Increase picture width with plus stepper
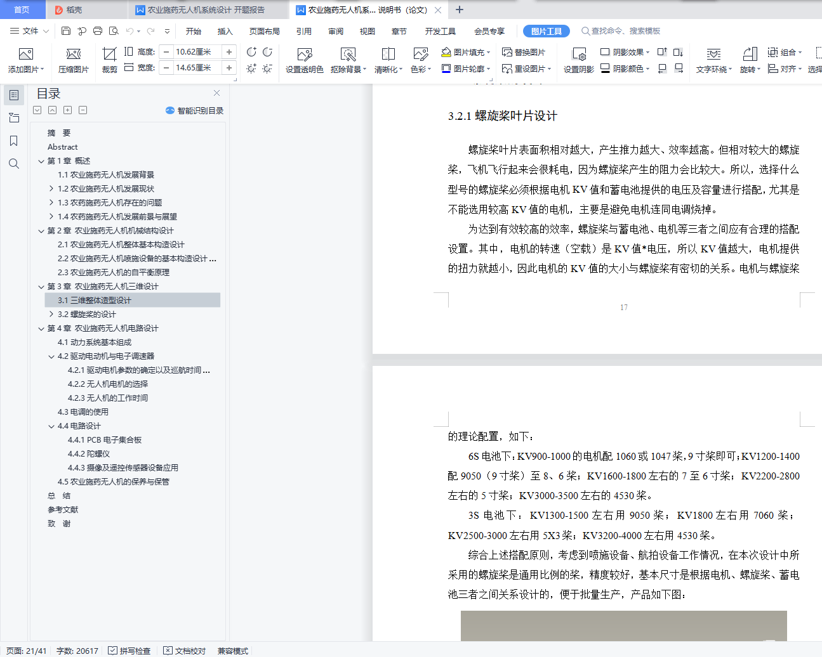The width and height of the screenshot is (822, 657). [229, 68]
